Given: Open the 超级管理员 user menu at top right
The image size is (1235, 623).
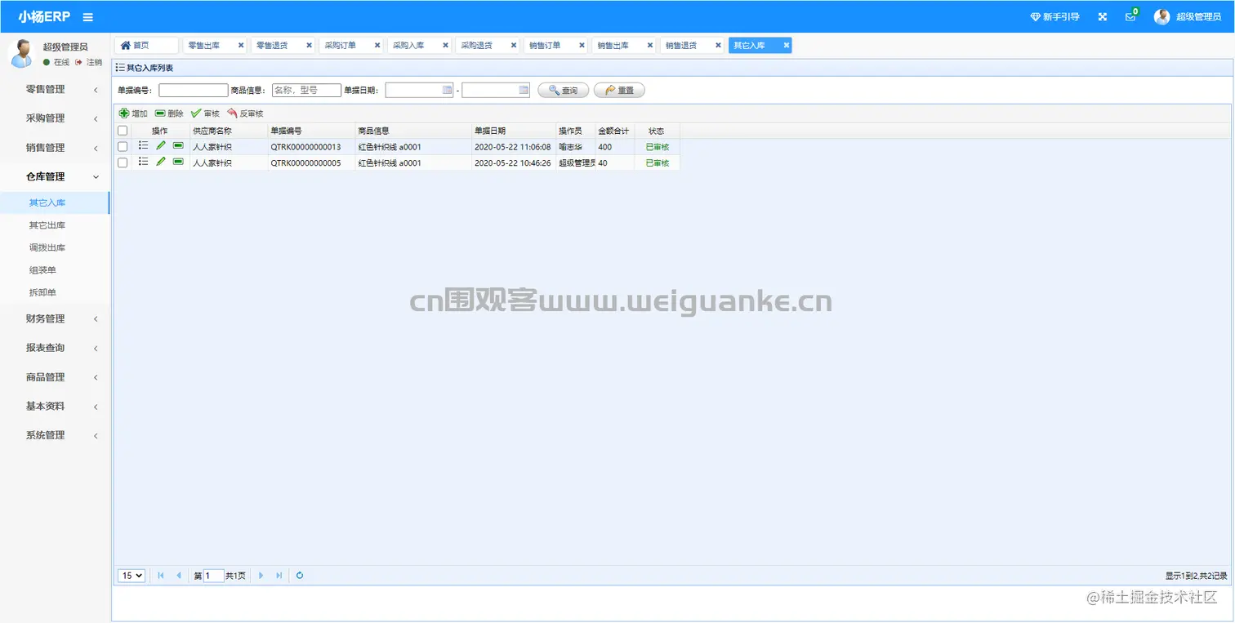Looking at the screenshot, I should click(x=1188, y=17).
